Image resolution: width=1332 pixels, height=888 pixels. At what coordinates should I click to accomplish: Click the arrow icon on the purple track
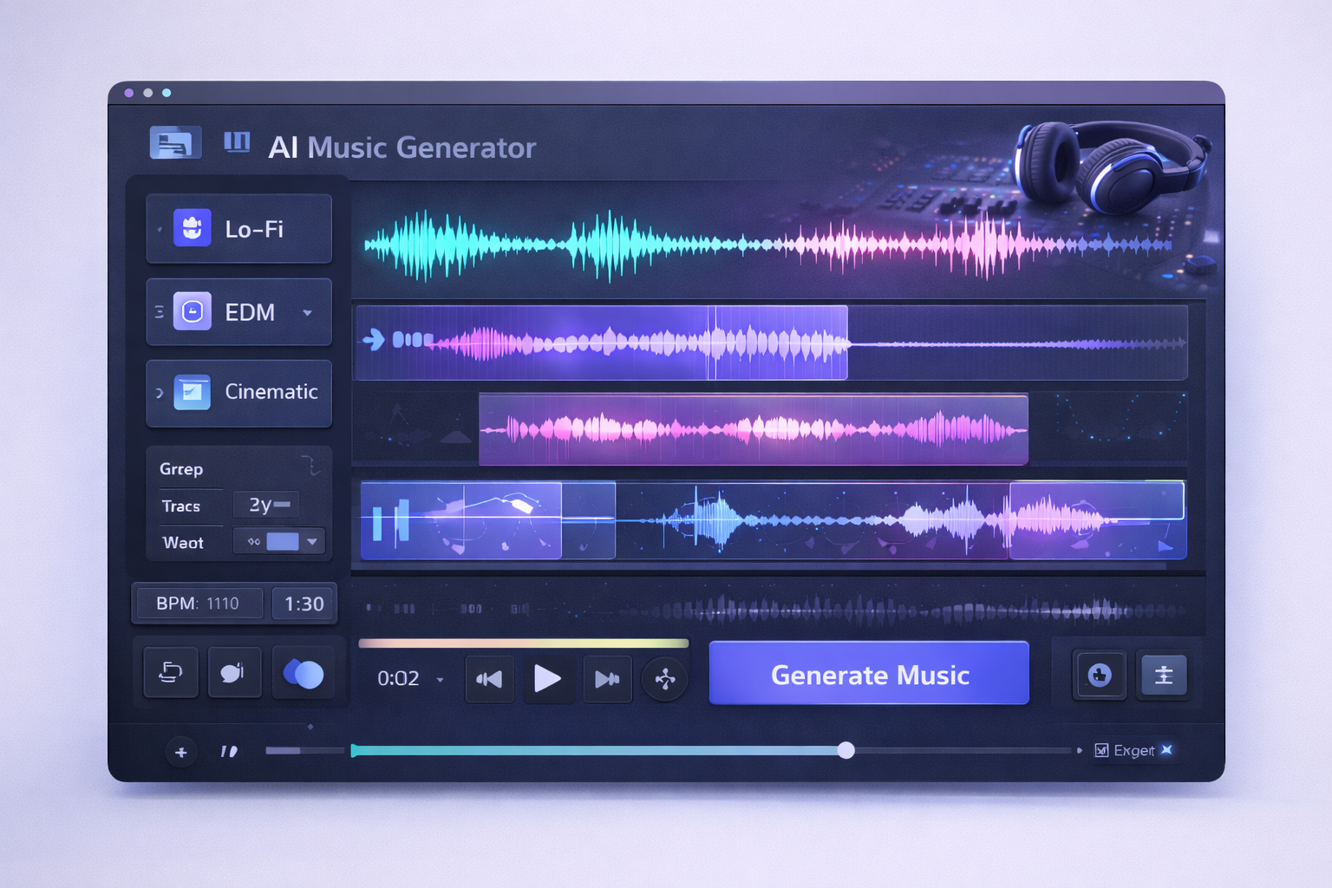click(x=374, y=339)
